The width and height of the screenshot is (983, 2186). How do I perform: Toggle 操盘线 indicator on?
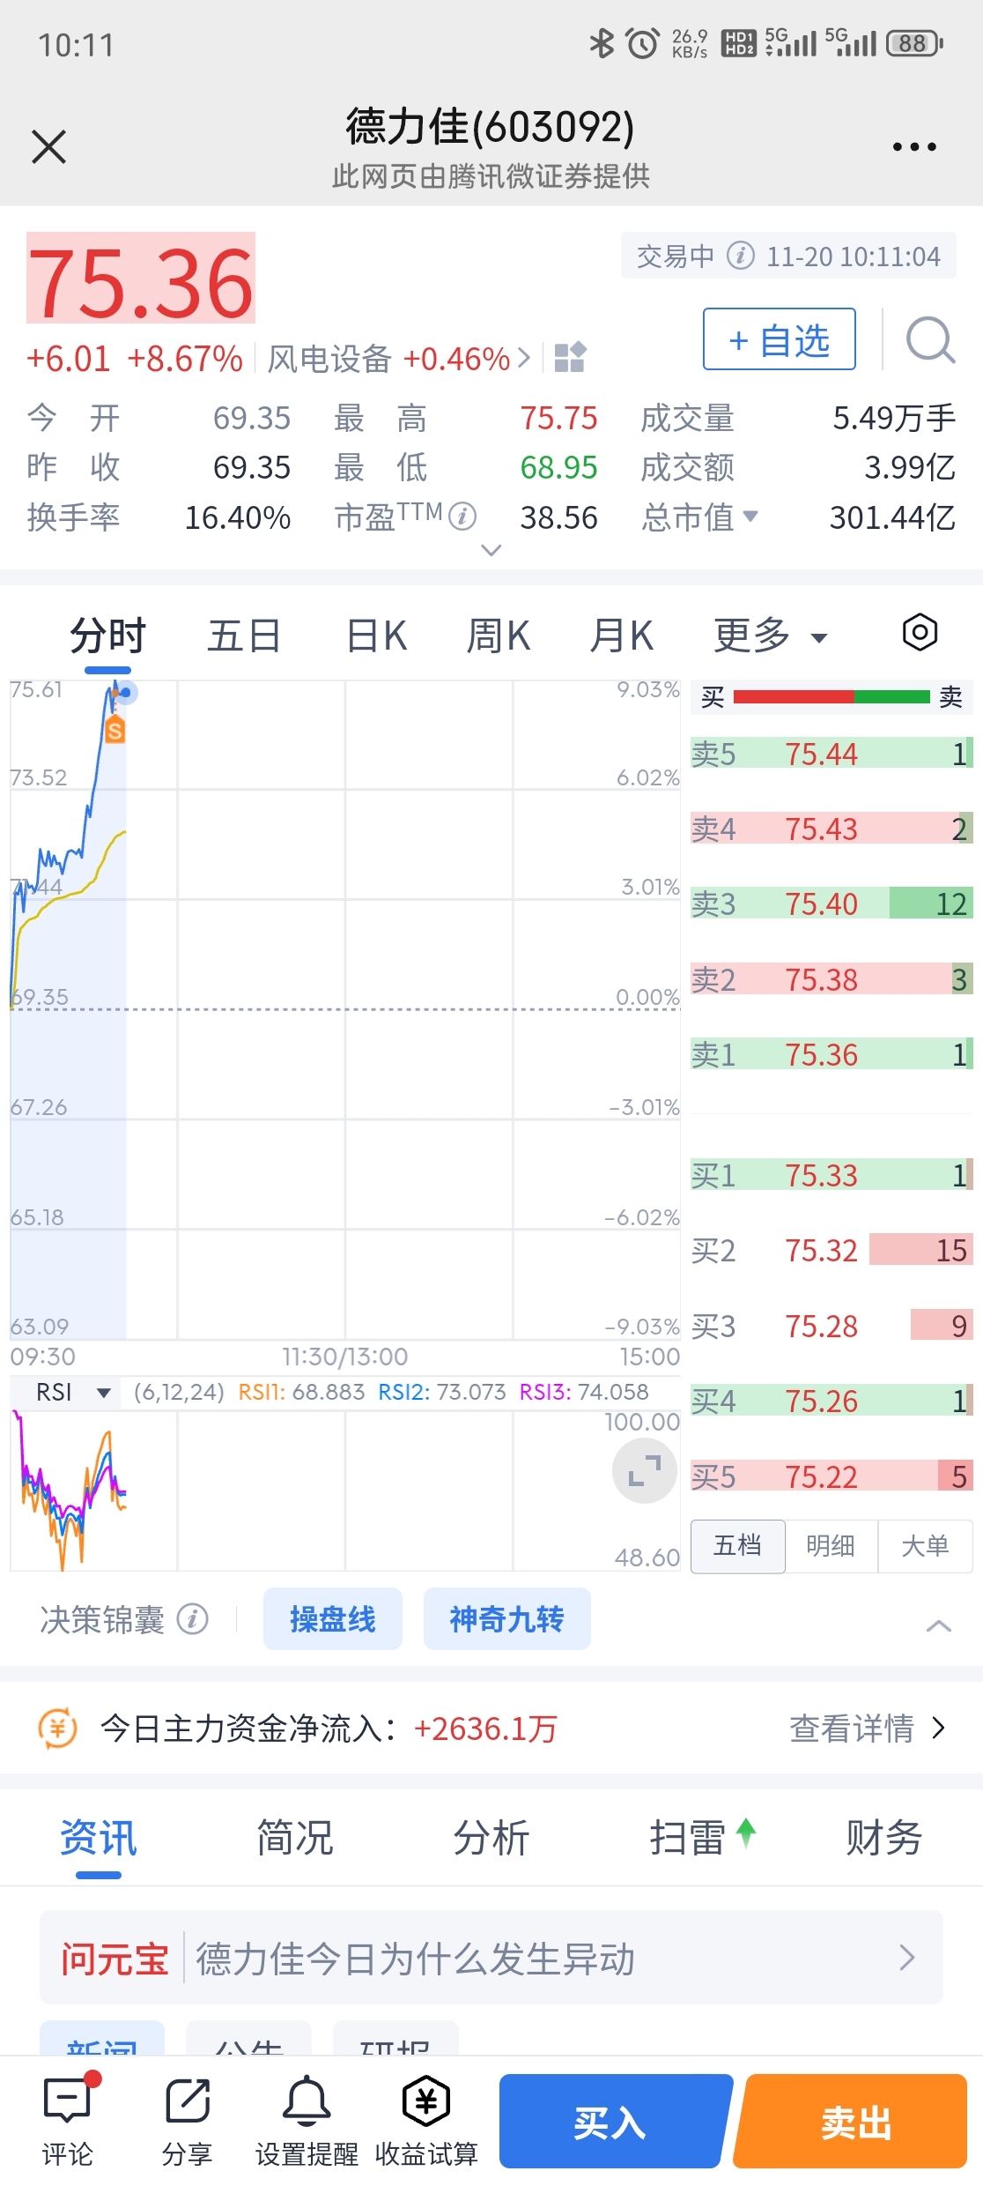332,1619
